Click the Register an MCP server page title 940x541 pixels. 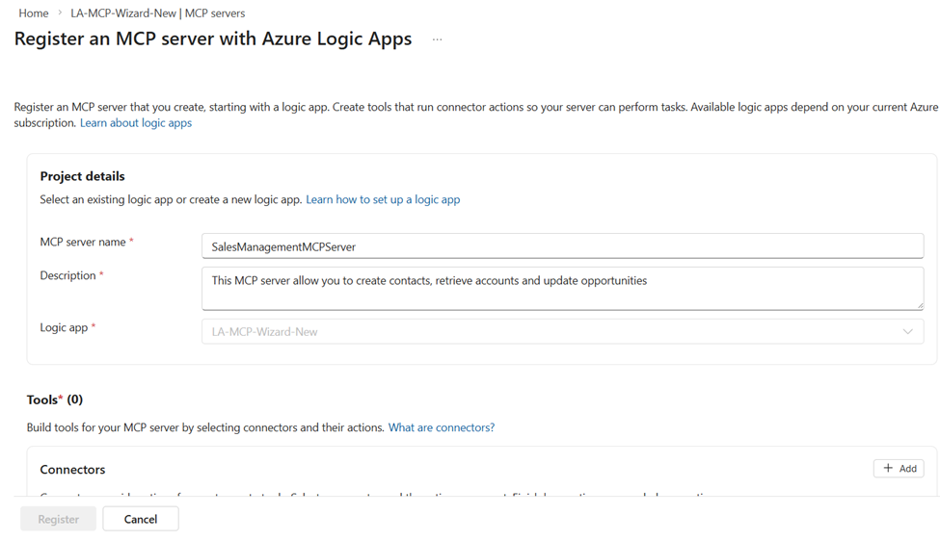[x=212, y=39]
